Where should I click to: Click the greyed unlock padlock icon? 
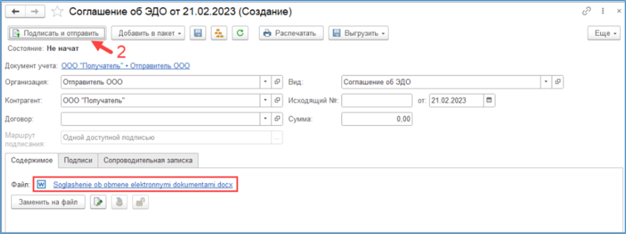click(141, 203)
